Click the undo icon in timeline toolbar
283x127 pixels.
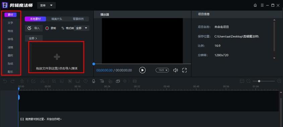coord(5,81)
